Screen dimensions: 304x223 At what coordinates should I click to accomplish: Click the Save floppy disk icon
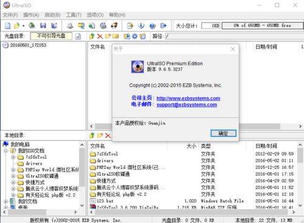click(43, 26)
